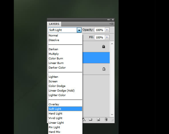Switch to the LAYERS tab
This screenshot has width=169, height=134.
click(54, 24)
